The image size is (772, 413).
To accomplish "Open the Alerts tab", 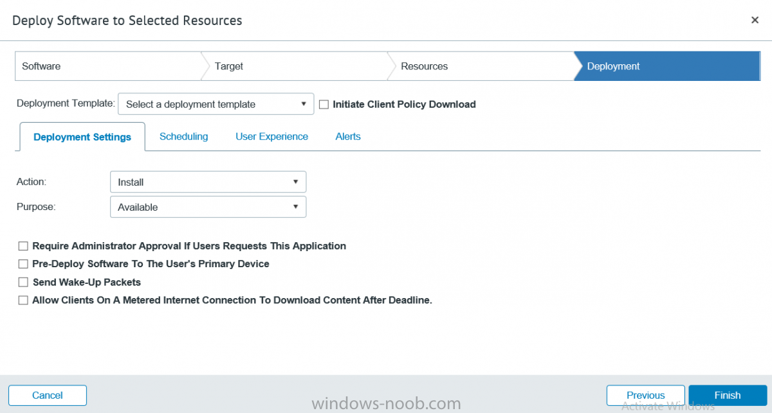I will [348, 136].
